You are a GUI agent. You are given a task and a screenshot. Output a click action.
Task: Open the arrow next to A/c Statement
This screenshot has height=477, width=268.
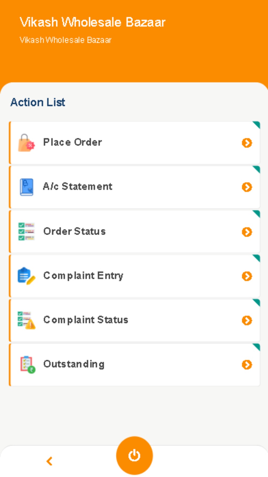pos(247,187)
